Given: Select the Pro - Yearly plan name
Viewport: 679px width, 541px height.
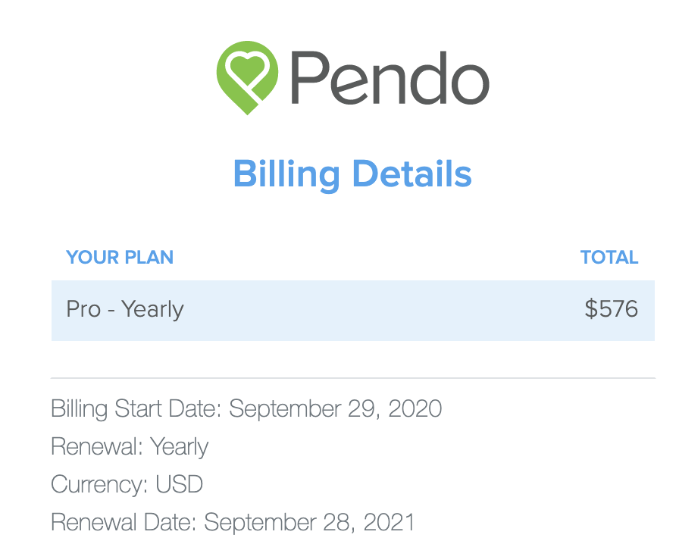Looking at the screenshot, I should click(x=125, y=310).
